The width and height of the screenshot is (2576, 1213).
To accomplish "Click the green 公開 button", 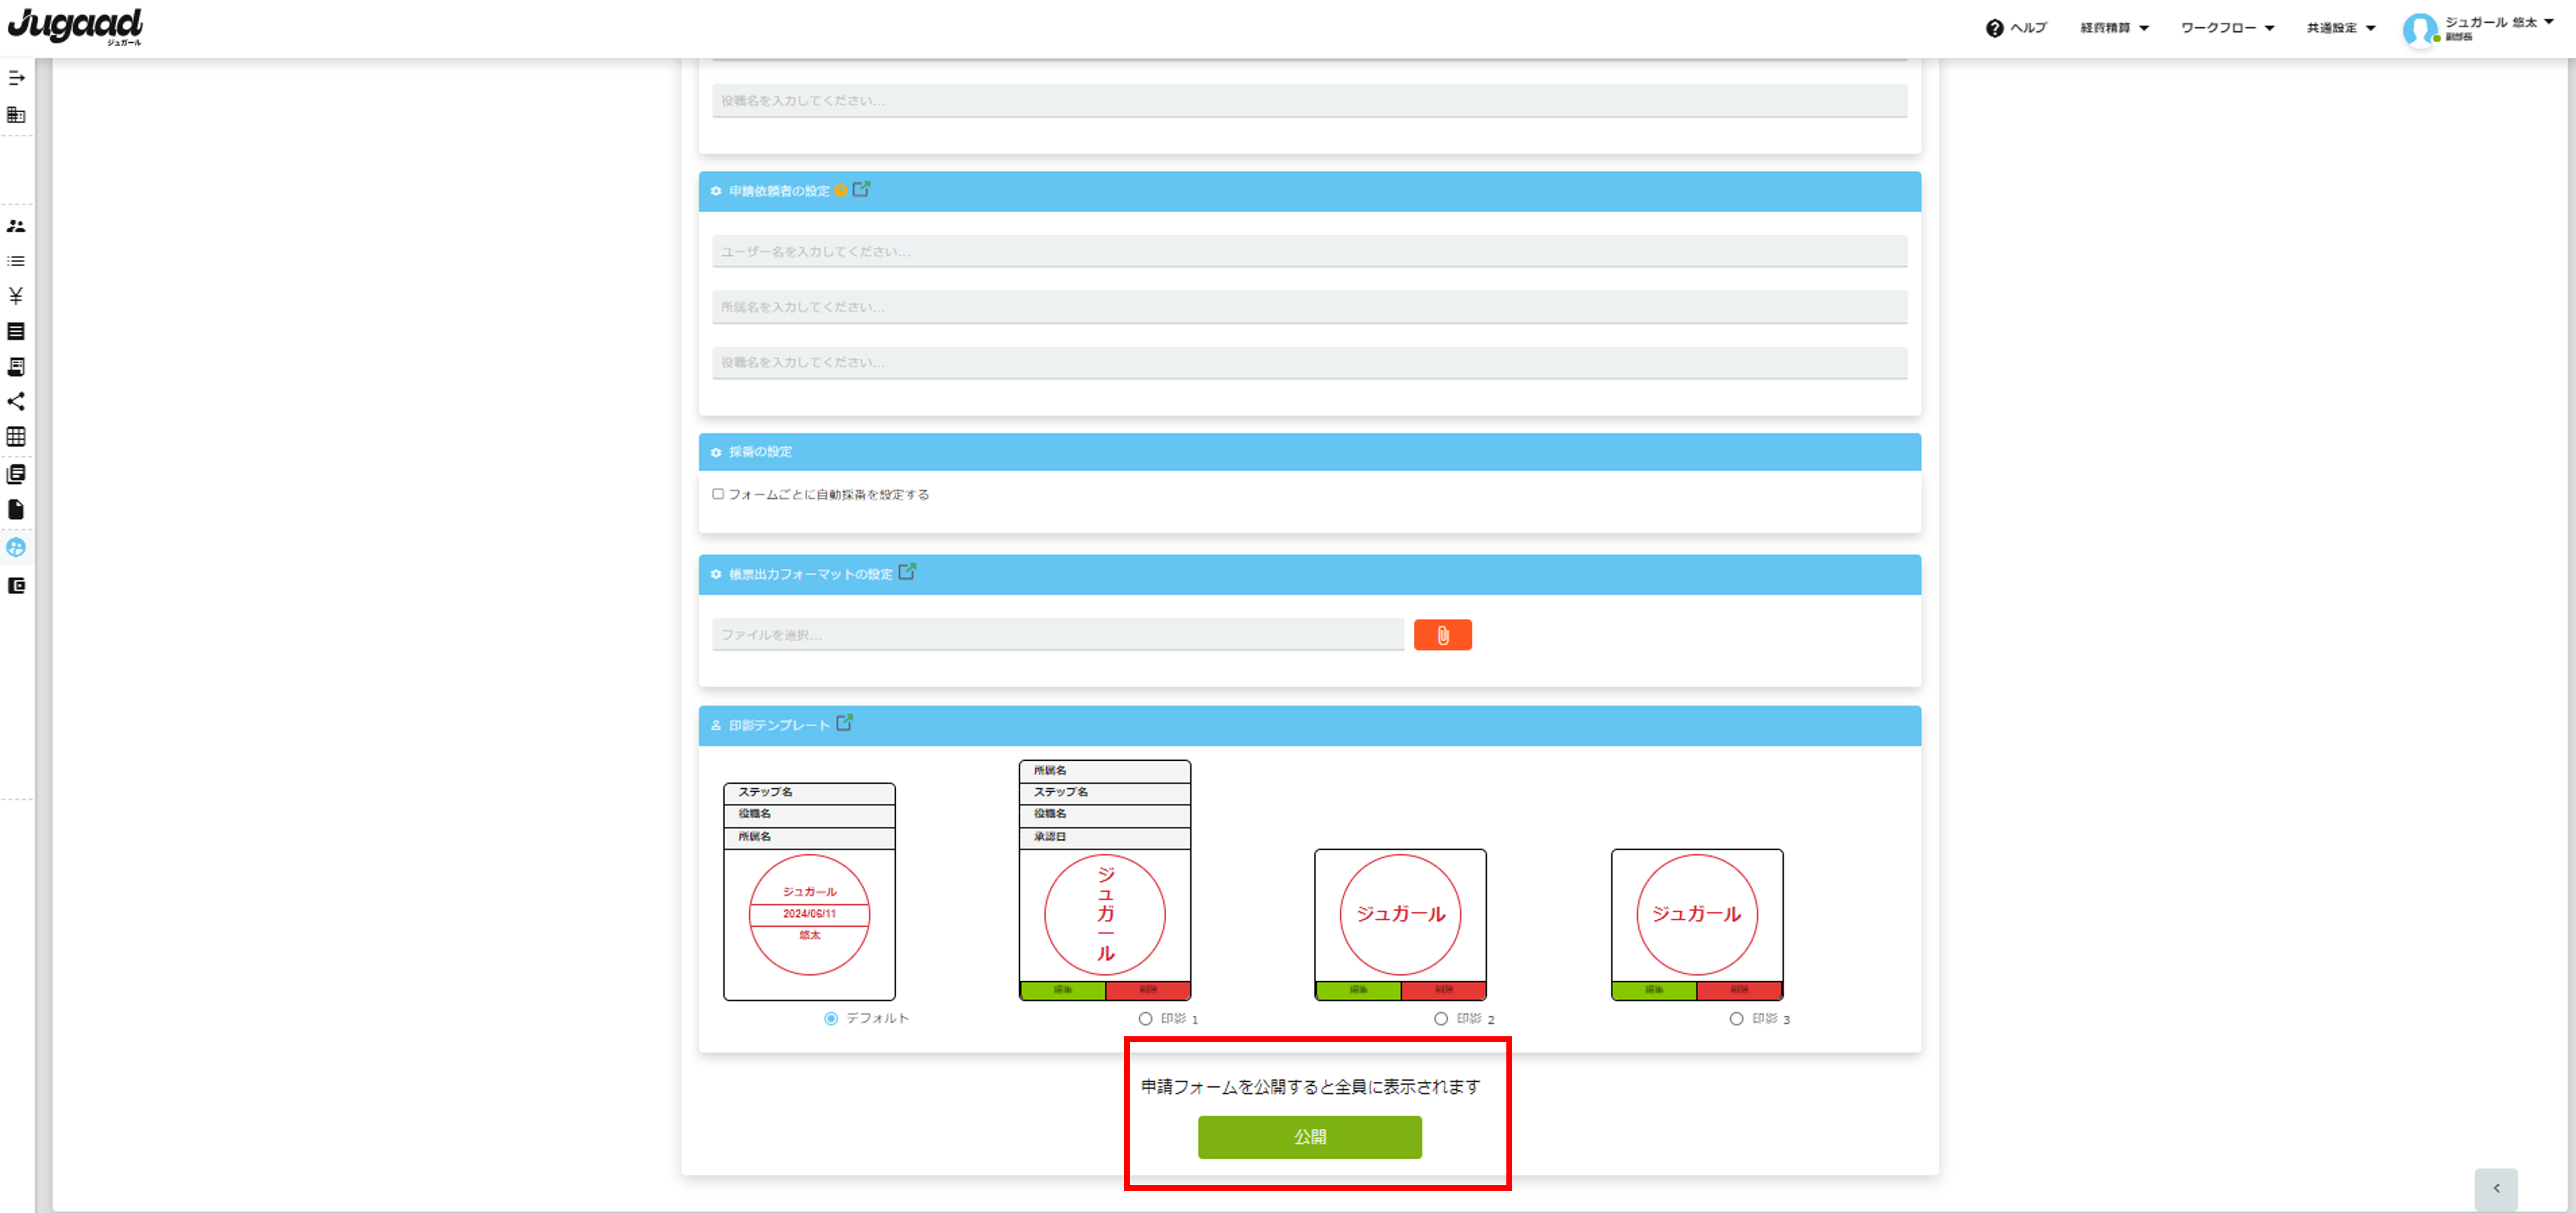I will pyautogui.click(x=1310, y=1137).
